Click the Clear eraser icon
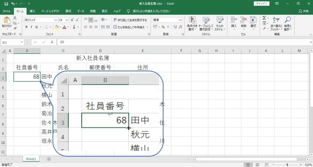This screenshot has height=167, width=313. pos(264,28)
